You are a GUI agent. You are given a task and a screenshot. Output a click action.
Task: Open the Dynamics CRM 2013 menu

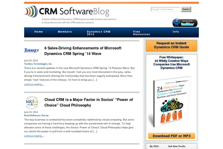point(98,33)
